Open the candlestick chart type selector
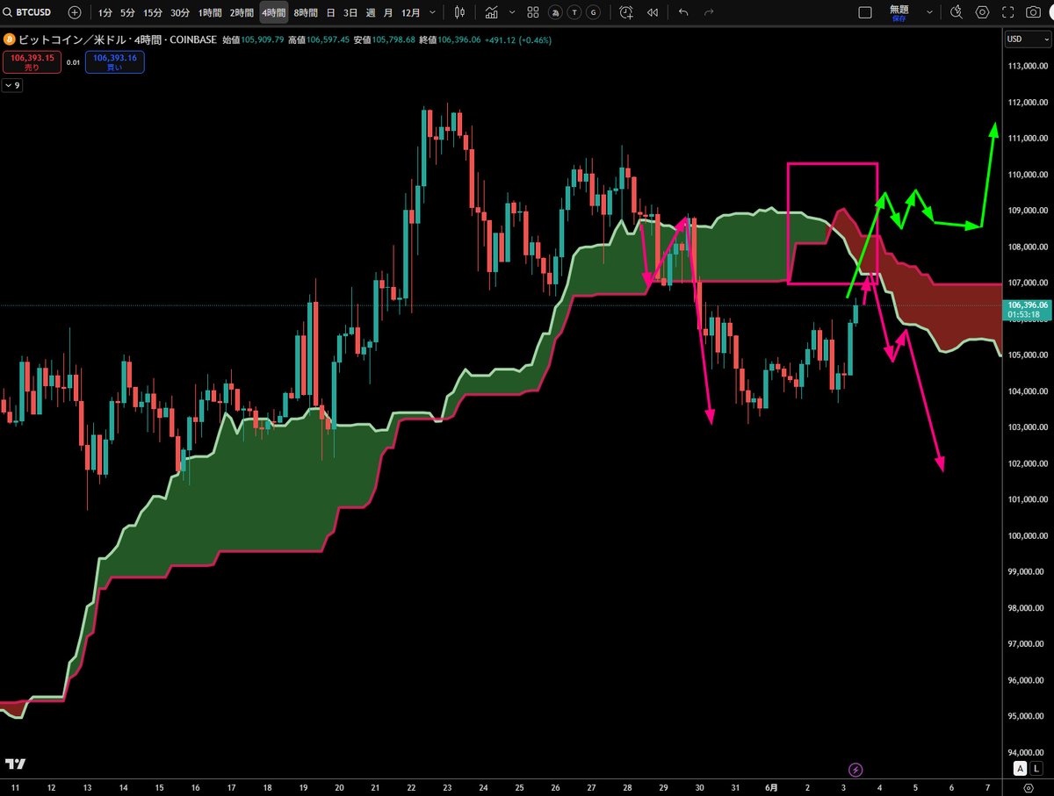1054x796 pixels. [x=461, y=12]
